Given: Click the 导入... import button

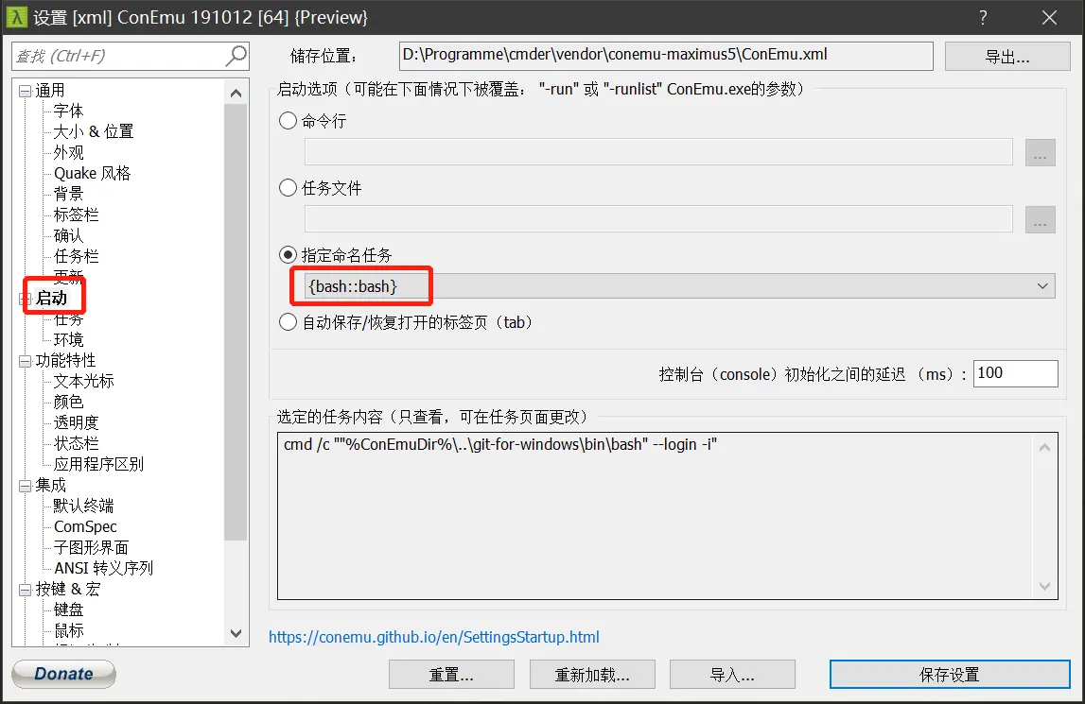Looking at the screenshot, I should pos(732,675).
